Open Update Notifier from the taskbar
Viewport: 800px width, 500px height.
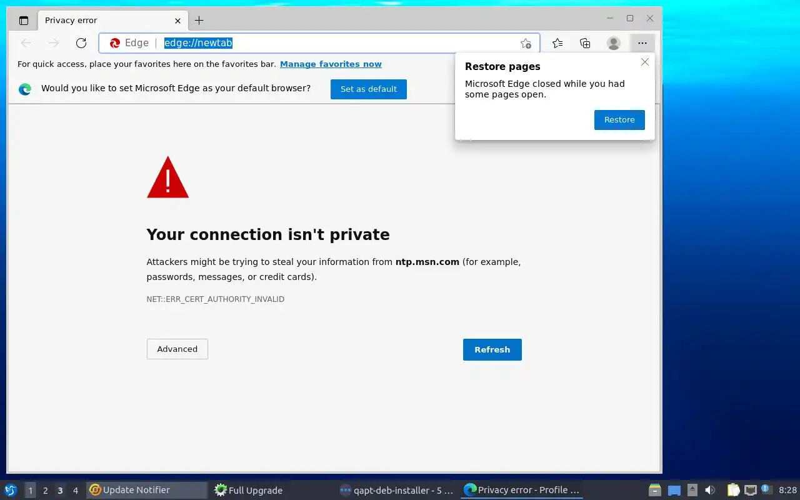147,490
